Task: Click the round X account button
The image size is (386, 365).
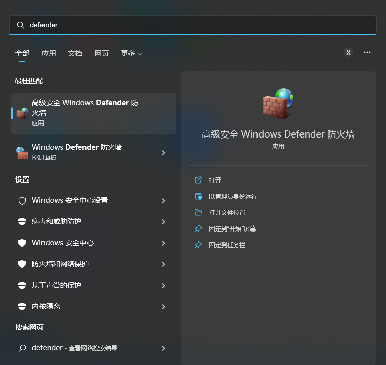Action: tap(348, 52)
